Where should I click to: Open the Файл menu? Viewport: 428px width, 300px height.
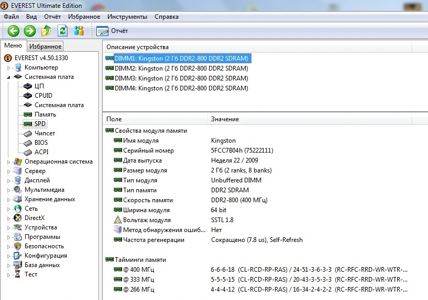click(11, 17)
